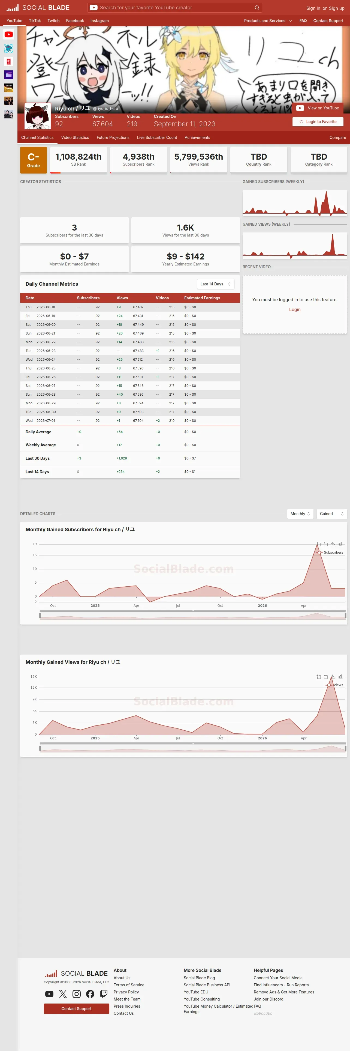Open the Channel Statistics tab
Viewport: 350px width, 1051px height.
pyautogui.click(x=38, y=138)
